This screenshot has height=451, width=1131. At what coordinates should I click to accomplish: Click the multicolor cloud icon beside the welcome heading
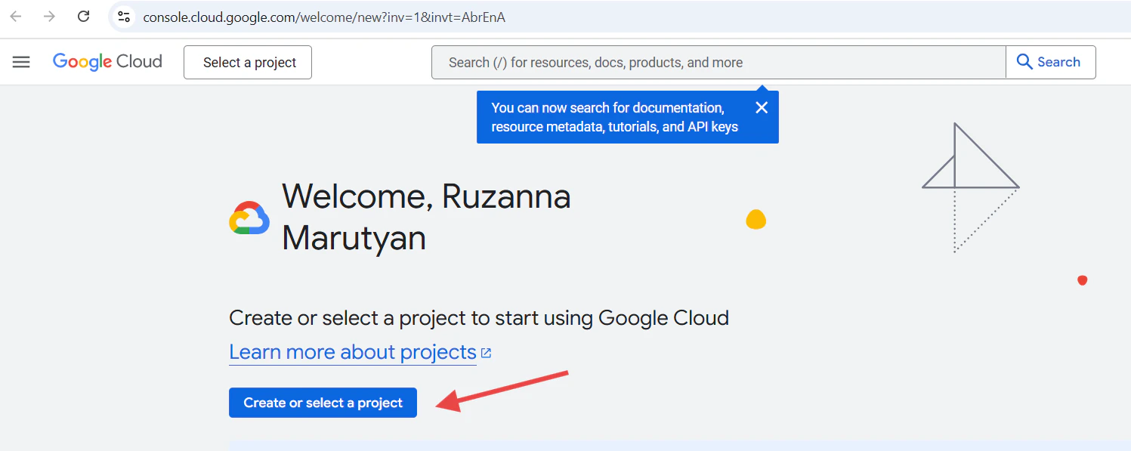click(x=249, y=217)
